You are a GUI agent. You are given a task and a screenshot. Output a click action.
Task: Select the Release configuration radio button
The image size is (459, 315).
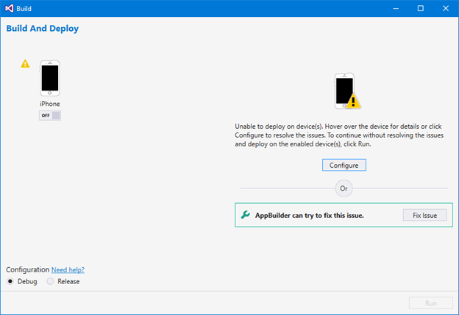click(50, 281)
